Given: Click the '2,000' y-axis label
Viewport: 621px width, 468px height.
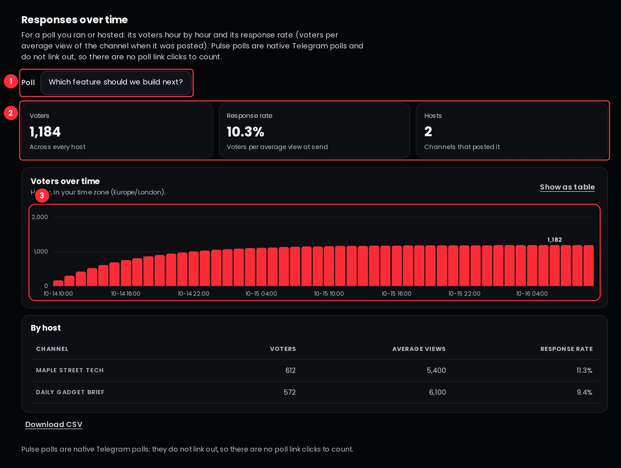Looking at the screenshot, I should pyautogui.click(x=40, y=217).
